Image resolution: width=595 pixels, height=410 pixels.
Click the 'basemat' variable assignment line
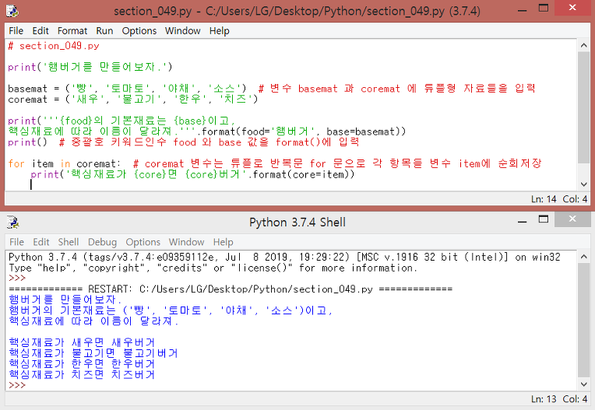coord(271,89)
